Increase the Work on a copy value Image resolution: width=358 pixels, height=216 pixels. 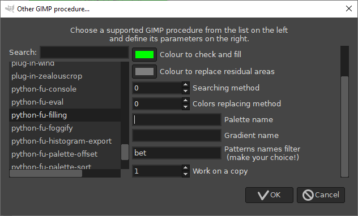click(x=186, y=168)
